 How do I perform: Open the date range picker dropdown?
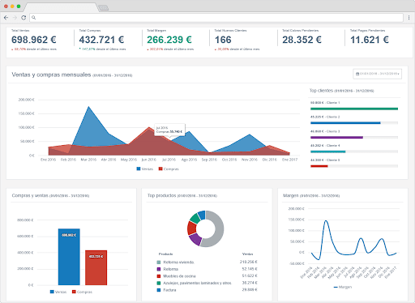pyautogui.click(x=377, y=74)
